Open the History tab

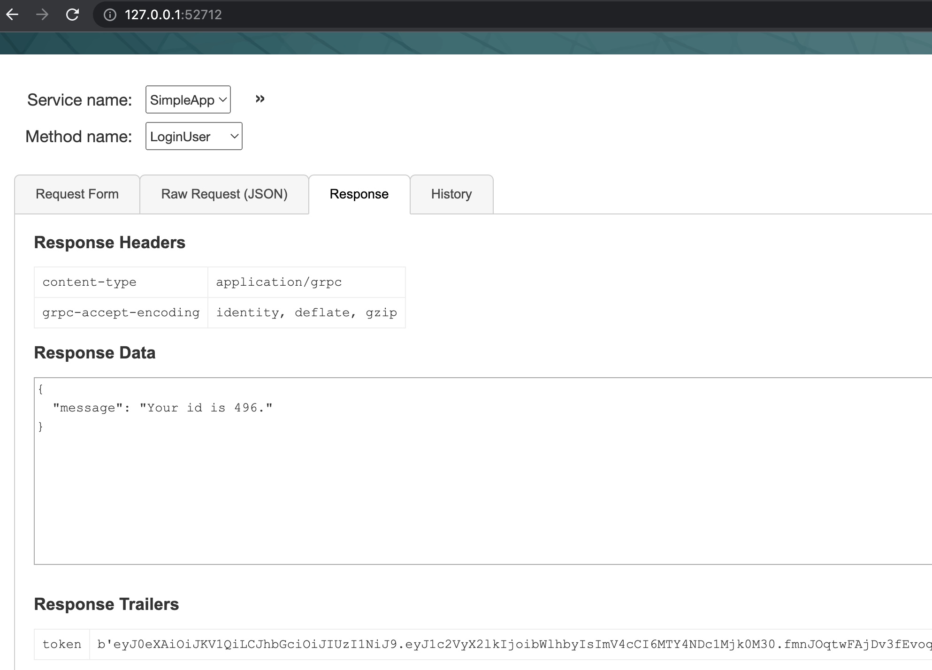click(x=451, y=194)
